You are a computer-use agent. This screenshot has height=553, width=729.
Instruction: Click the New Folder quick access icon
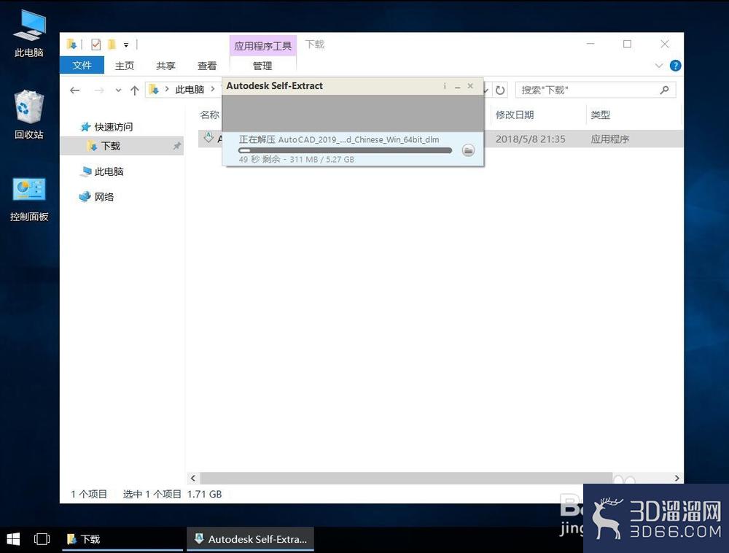(112, 45)
